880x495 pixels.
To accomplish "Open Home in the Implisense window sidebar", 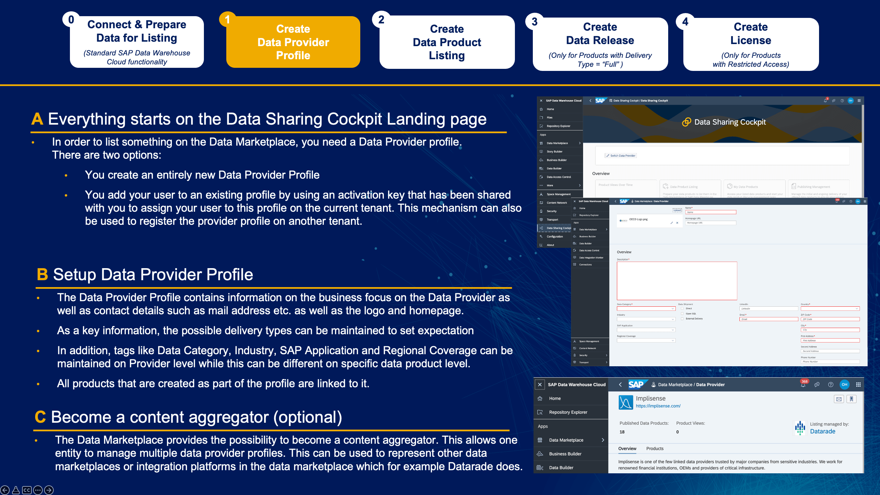I will pos(571,398).
